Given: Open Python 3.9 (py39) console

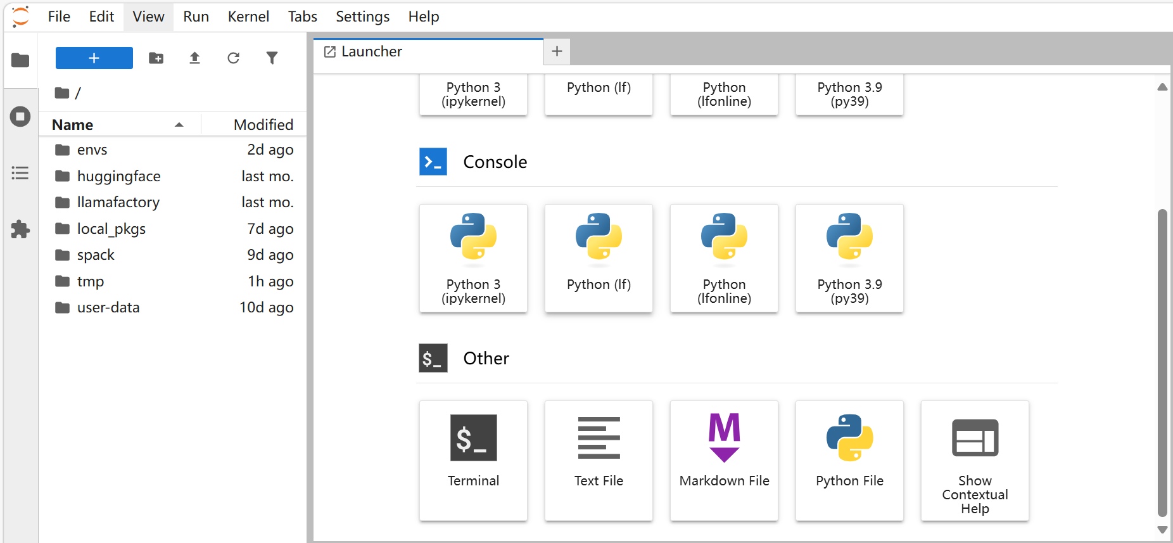Looking at the screenshot, I should tap(849, 258).
